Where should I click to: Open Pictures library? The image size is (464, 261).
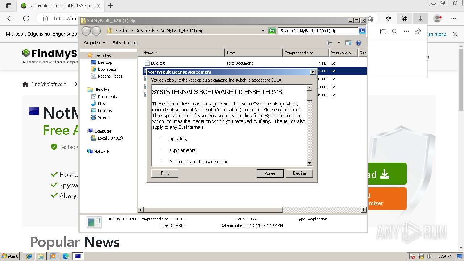pyautogui.click(x=104, y=111)
